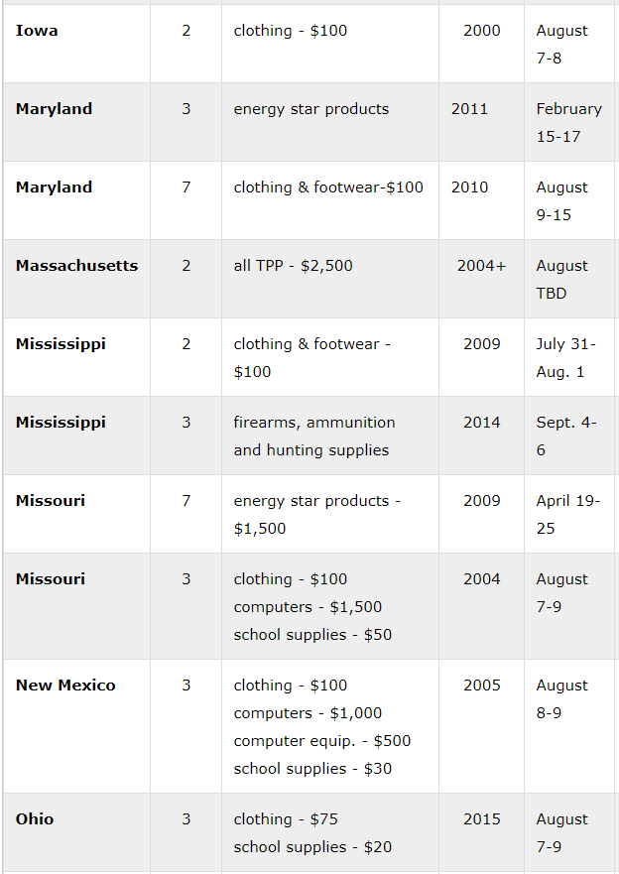619x874 pixels.
Task: Click "firearms, ammunition and hunting supplies" text
Action: 313,437
